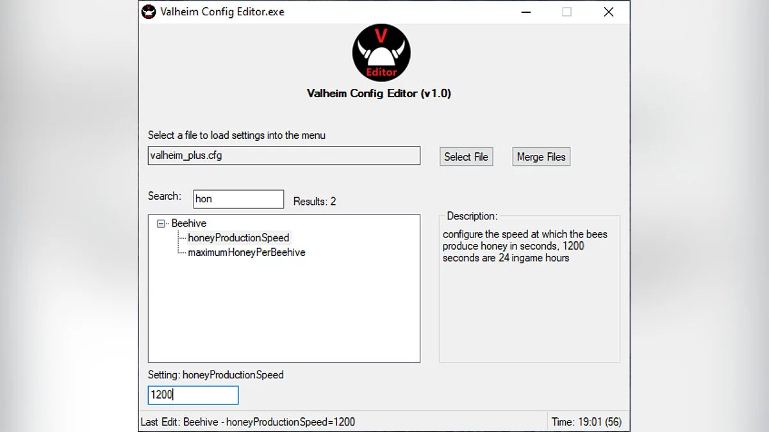Click the round V Editor logo
Image resolution: width=769 pixels, height=432 pixels.
pyautogui.click(x=381, y=52)
